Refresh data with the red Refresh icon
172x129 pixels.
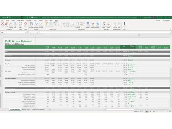(x=25, y=24)
